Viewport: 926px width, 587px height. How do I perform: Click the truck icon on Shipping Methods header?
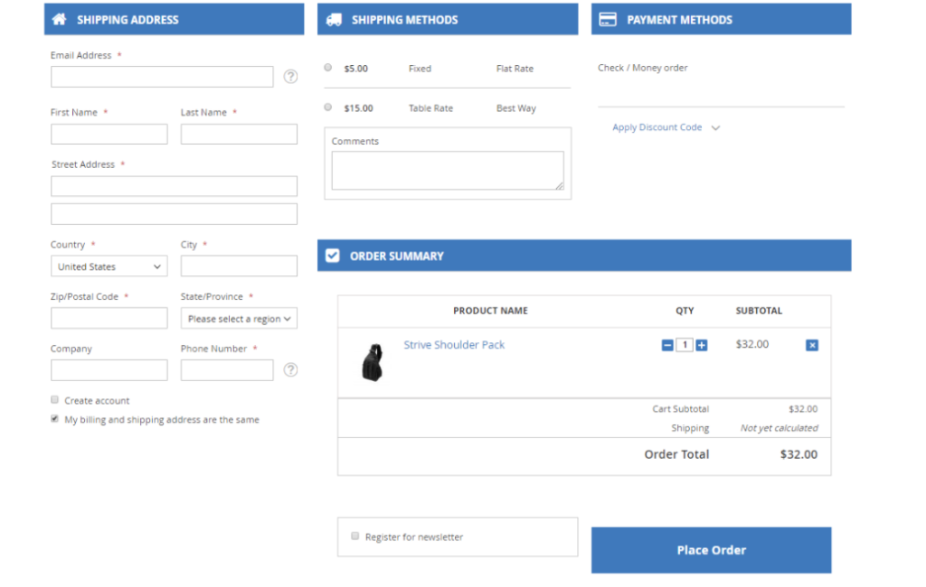(x=333, y=19)
